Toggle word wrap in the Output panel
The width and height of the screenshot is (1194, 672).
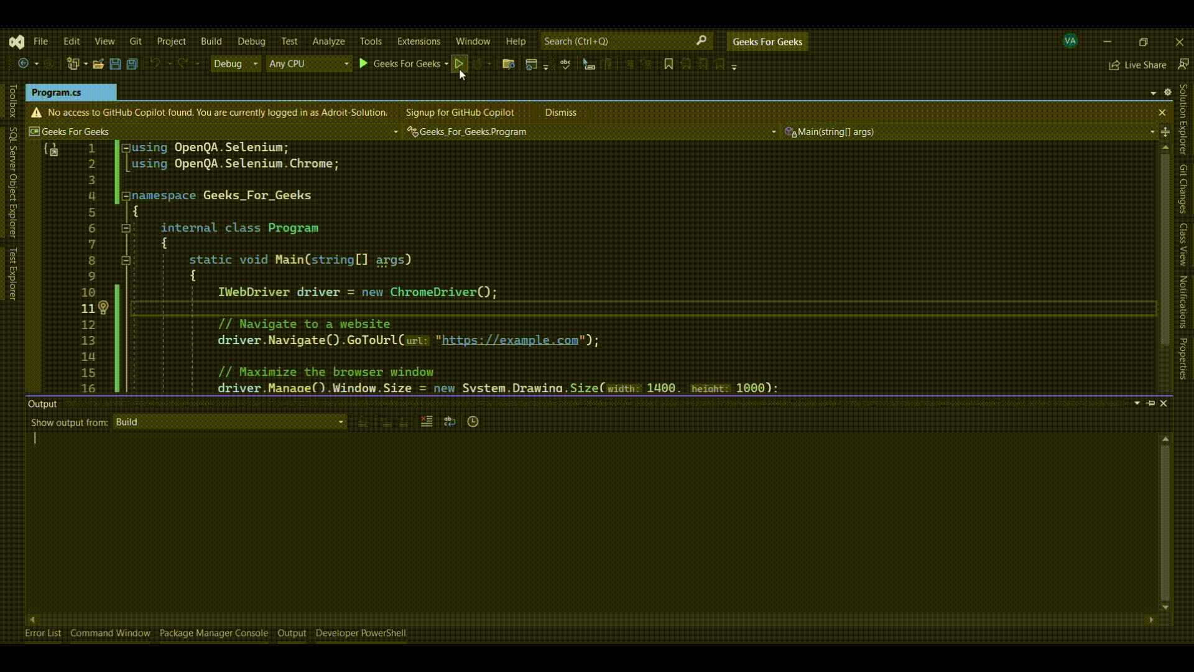point(450,422)
